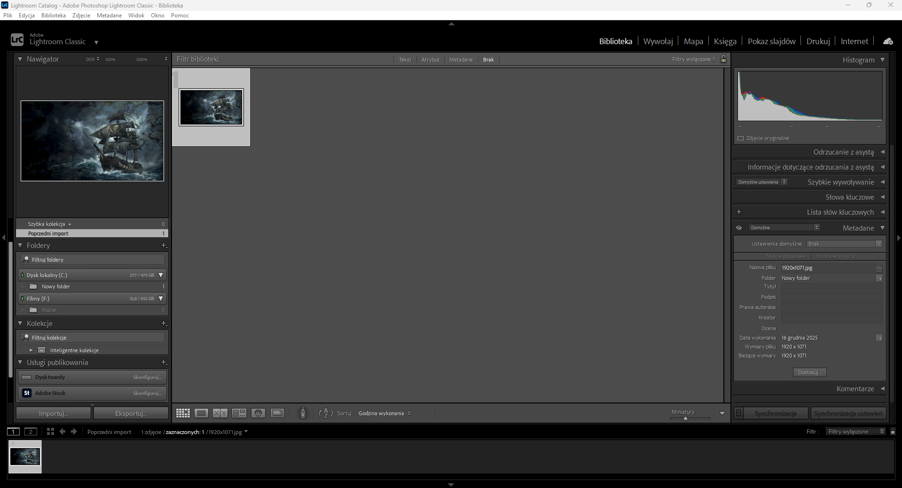902x488 pixels.
Task: Open the Biblioteka menu in the menu bar
Action: click(54, 15)
